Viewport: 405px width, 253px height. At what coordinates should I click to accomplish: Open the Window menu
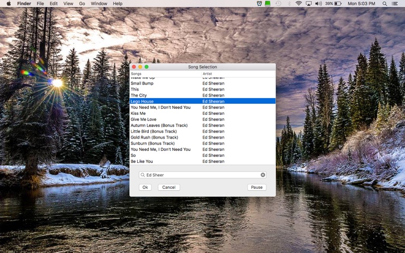pyautogui.click(x=99, y=4)
